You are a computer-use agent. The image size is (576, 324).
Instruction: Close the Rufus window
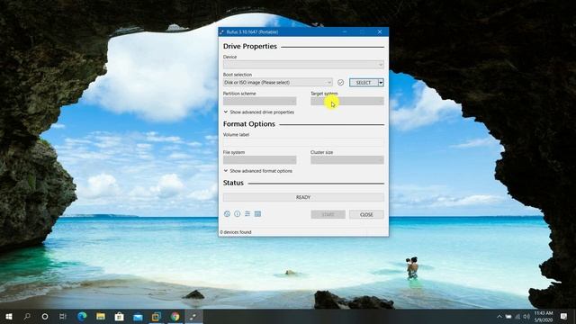pyautogui.click(x=380, y=32)
